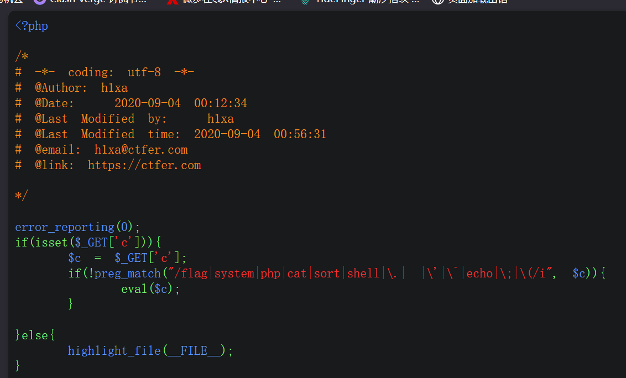626x378 pixels.
Task: Click the "preg_match" function name
Action: click(127, 274)
